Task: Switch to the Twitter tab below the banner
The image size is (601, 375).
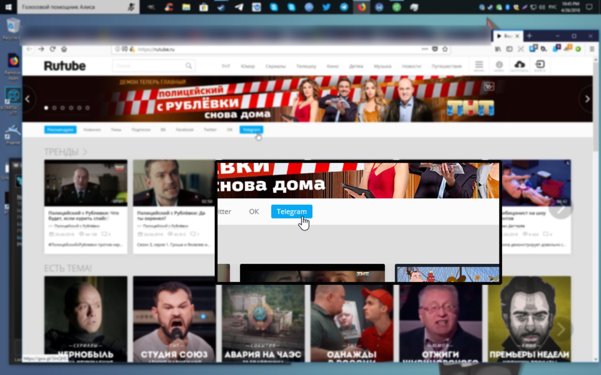Action: (210, 129)
